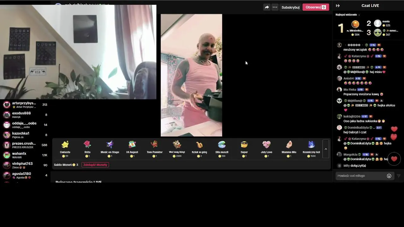Open the three-dots more options menu

275,7
